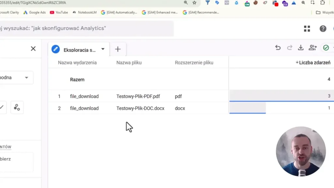Click the presenter webcam thumbnail
Viewport: 334px width, 188px height.
pyautogui.click(x=301, y=151)
